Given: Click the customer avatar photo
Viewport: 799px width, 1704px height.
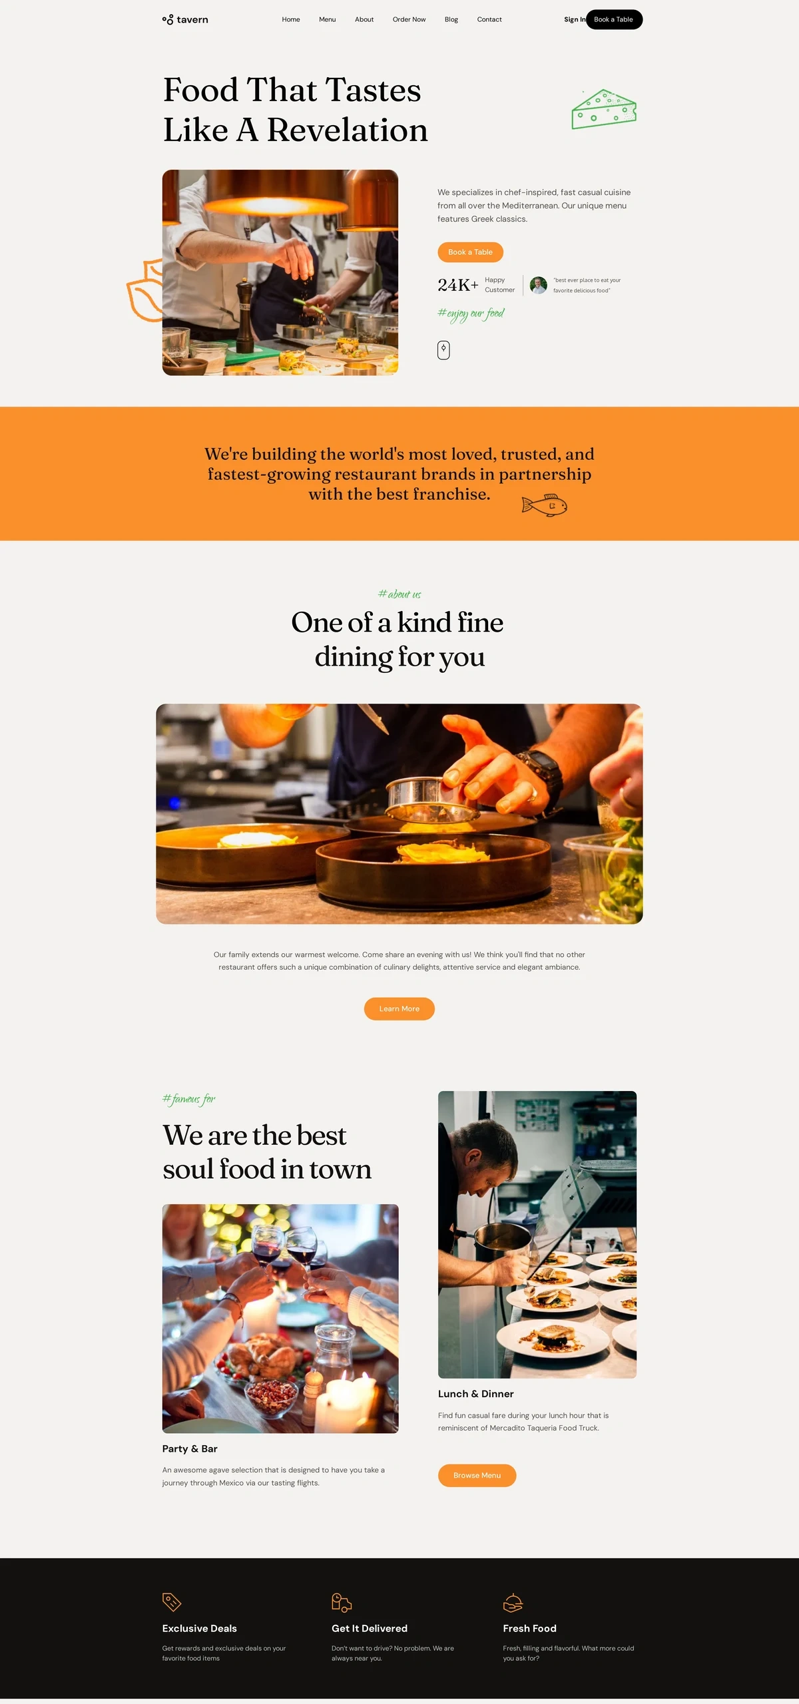Looking at the screenshot, I should (x=539, y=286).
